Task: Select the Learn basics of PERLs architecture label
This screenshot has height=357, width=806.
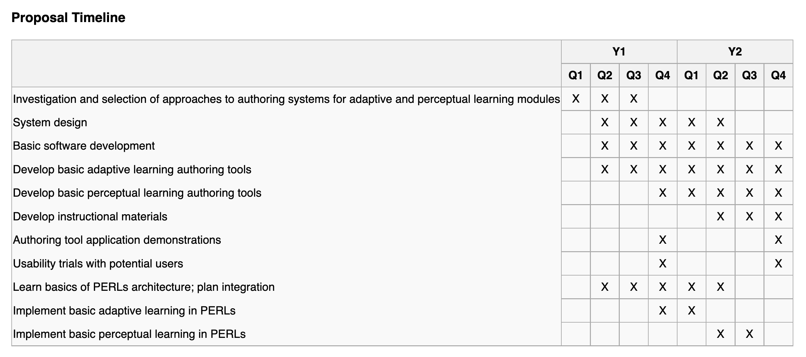Action: (x=143, y=287)
